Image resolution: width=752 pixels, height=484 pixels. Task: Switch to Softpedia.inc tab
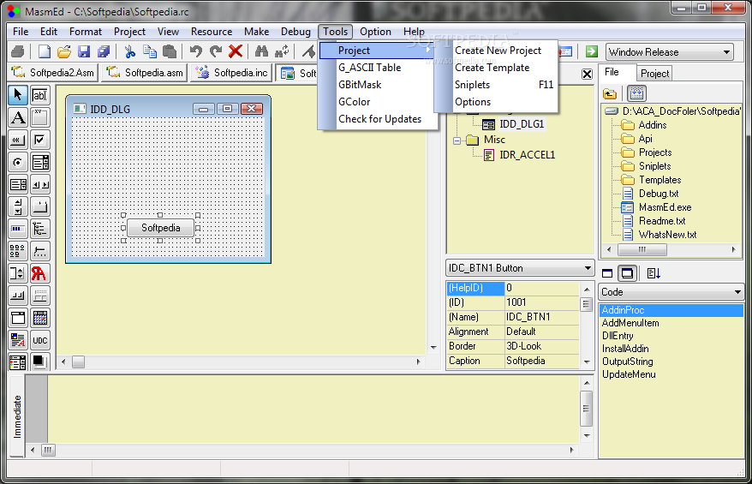click(232, 73)
